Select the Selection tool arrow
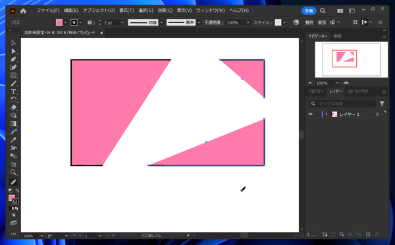The height and width of the screenshot is (245, 395). [x=13, y=43]
